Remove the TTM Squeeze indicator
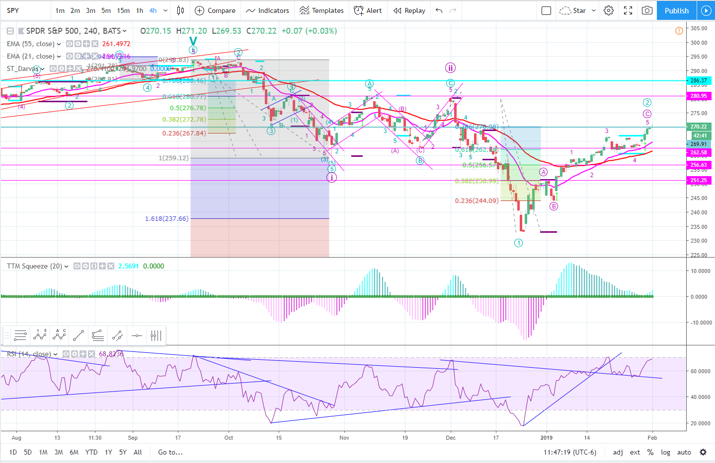 (x=110, y=266)
